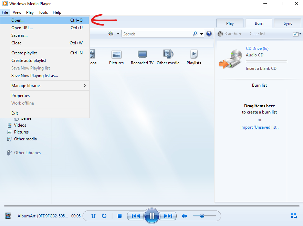The width and height of the screenshot is (303, 226).
Task: Switch to the Sync tab
Action: [x=288, y=23]
